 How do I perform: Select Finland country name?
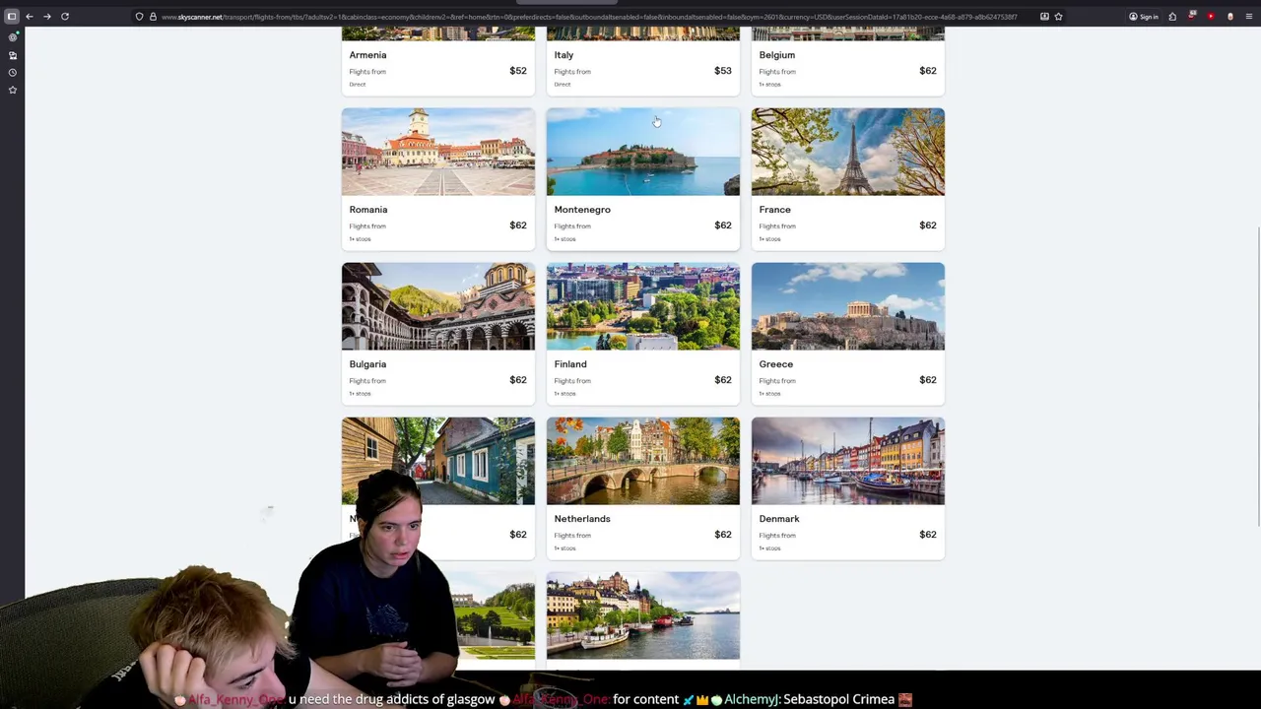coord(570,364)
